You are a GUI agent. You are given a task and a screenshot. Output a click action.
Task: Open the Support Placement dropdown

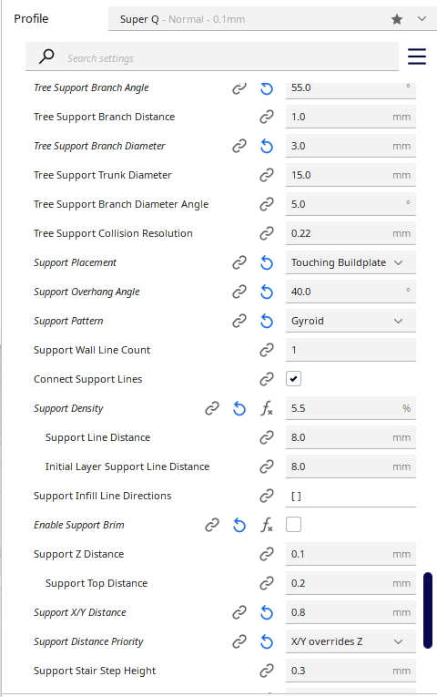[351, 262]
